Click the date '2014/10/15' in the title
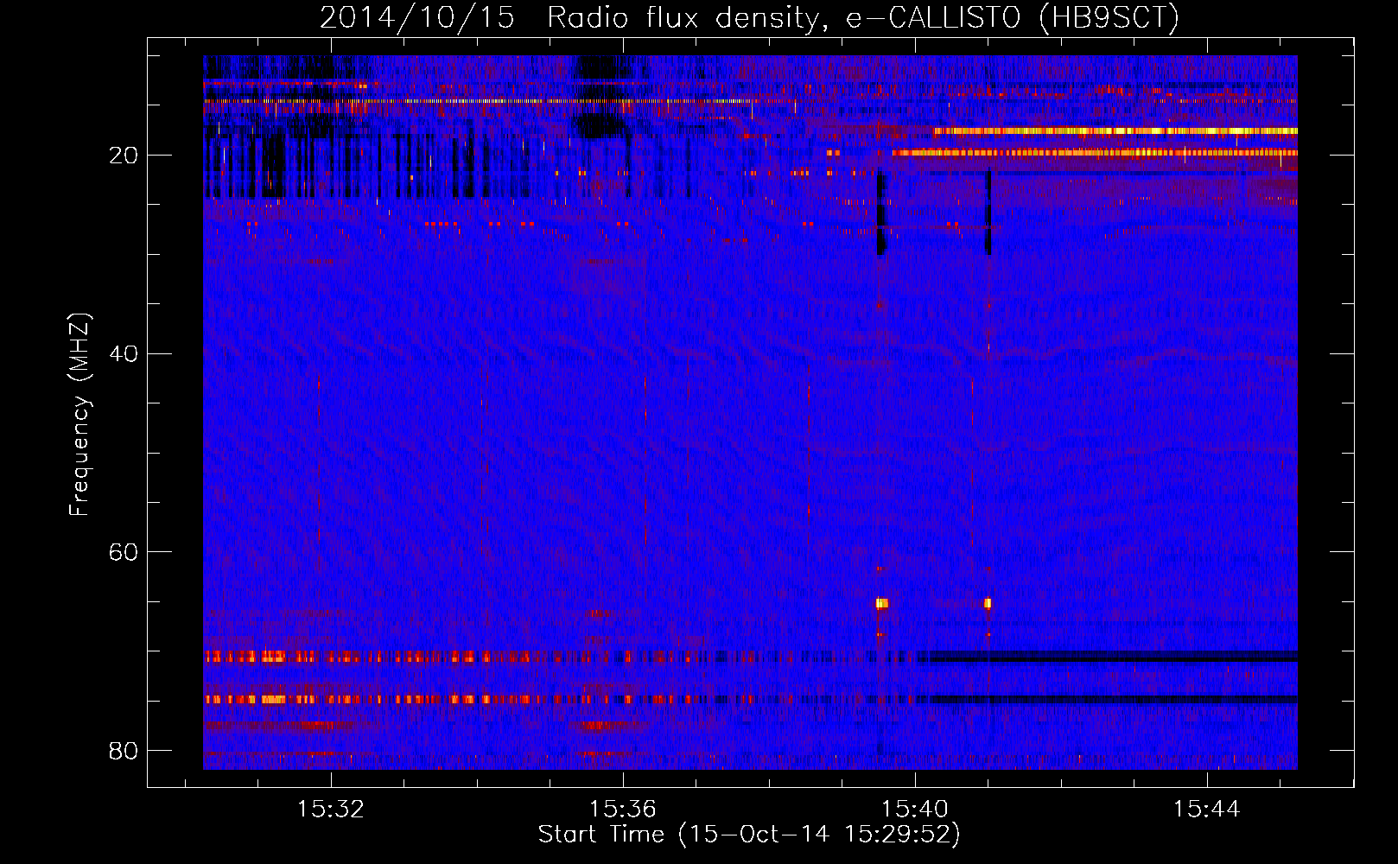Screen dimensions: 1398x864 [x=417, y=17]
